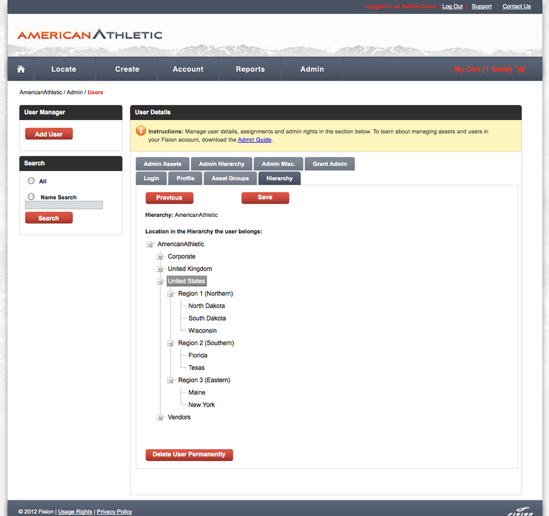Save the hierarchy assignment

(x=265, y=198)
